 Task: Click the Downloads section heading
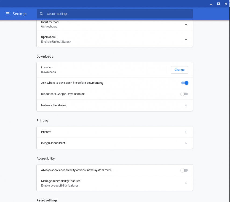click(x=45, y=57)
